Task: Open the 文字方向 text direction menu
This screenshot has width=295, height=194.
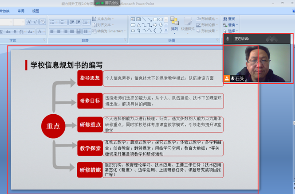Action: coord(103,19)
